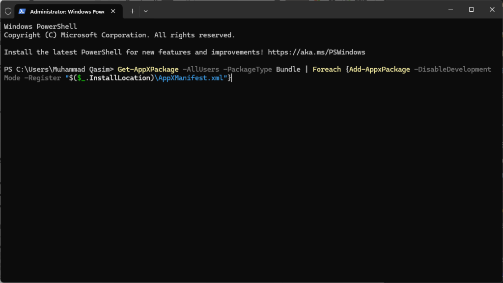The width and height of the screenshot is (503, 283).
Task: Click the -PackageType parameter text
Action: (247, 69)
